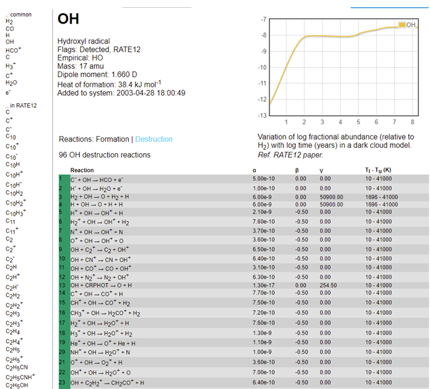Click the 96 OH destruction reactions text
Image resolution: width=430 pixels, height=389 pixels.
point(105,155)
